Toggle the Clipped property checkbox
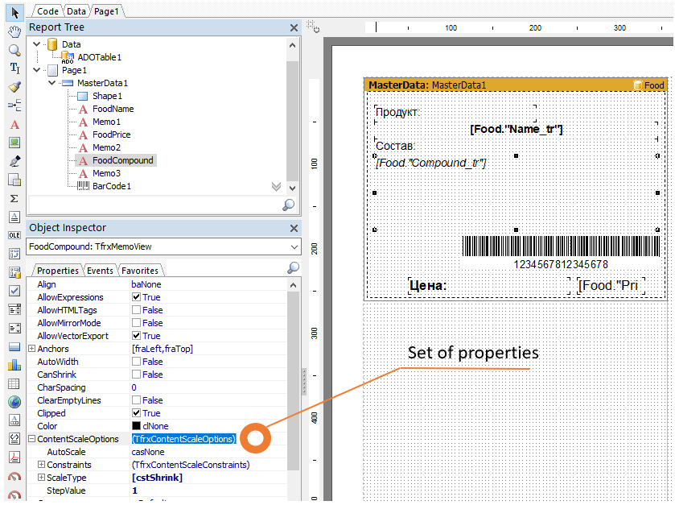The image size is (675, 505). (x=137, y=413)
